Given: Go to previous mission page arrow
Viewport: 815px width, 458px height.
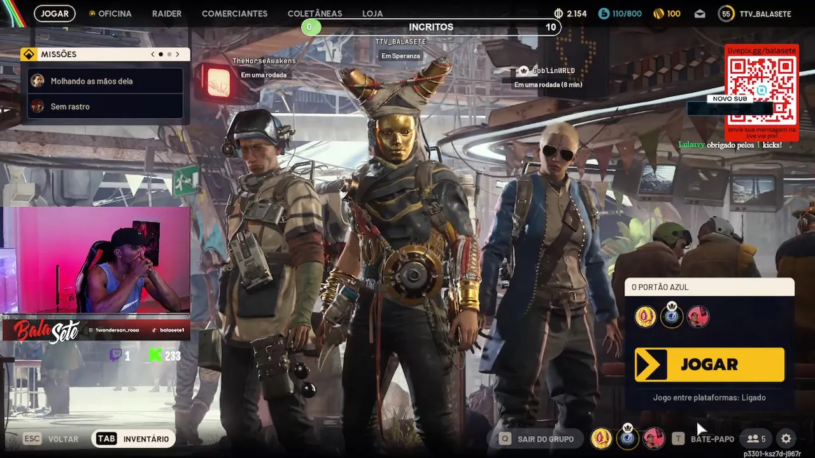Looking at the screenshot, I should [153, 54].
